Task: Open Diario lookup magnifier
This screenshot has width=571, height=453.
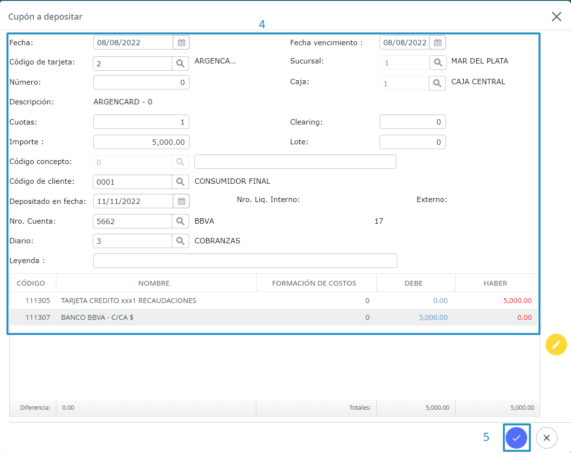Action: coord(180,241)
